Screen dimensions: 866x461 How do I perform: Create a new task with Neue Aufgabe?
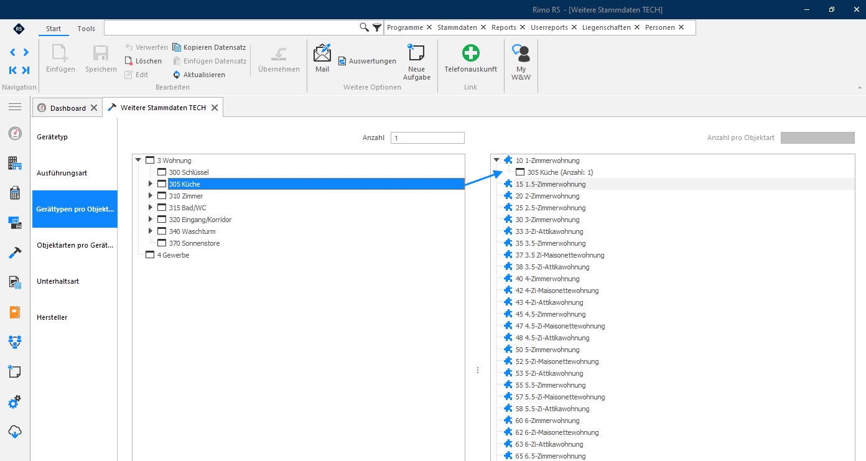click(416, 62)
